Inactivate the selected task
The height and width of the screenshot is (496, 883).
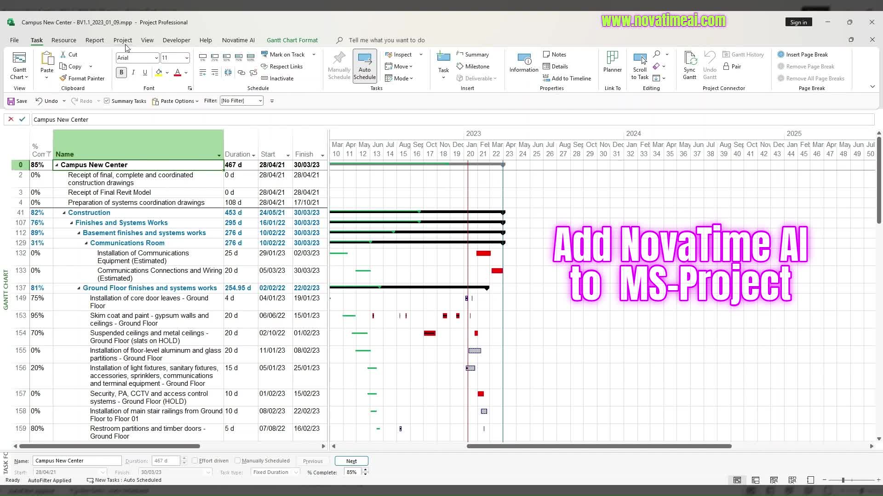pos(277,78)
